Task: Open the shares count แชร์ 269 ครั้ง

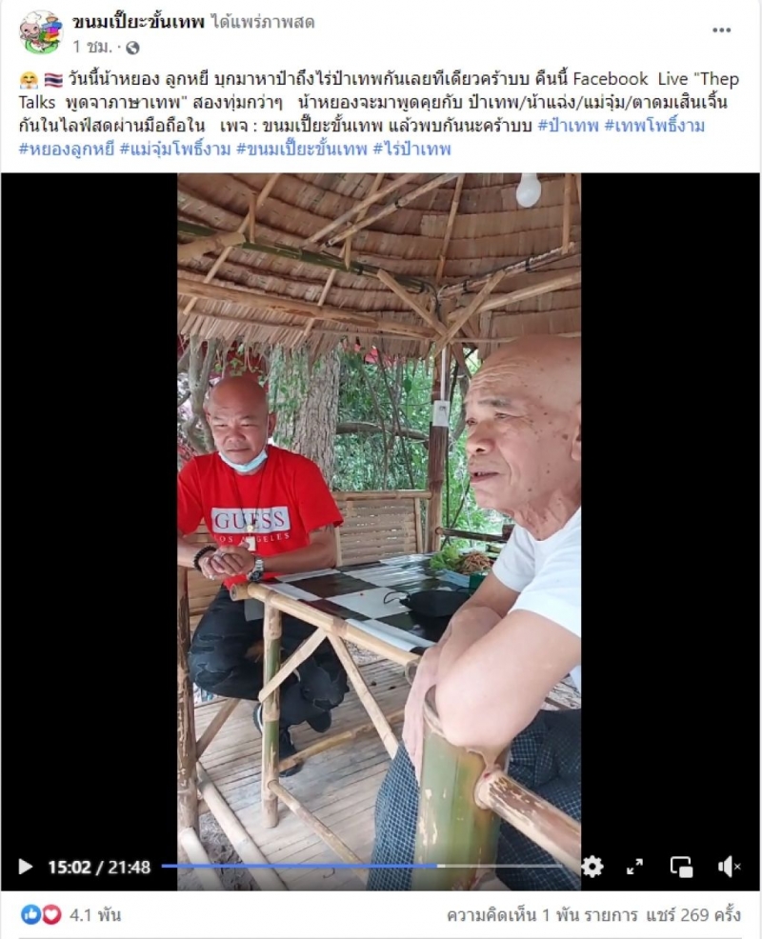Action: (693, 915)
